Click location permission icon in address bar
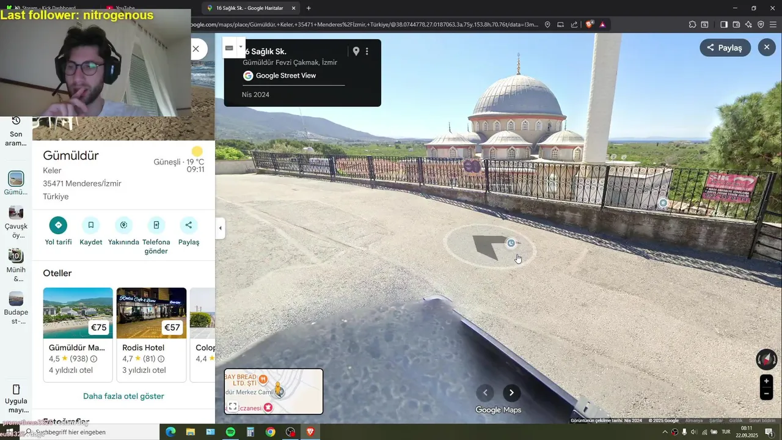This screenshot has height=440, width=782. tap(547, 24)
